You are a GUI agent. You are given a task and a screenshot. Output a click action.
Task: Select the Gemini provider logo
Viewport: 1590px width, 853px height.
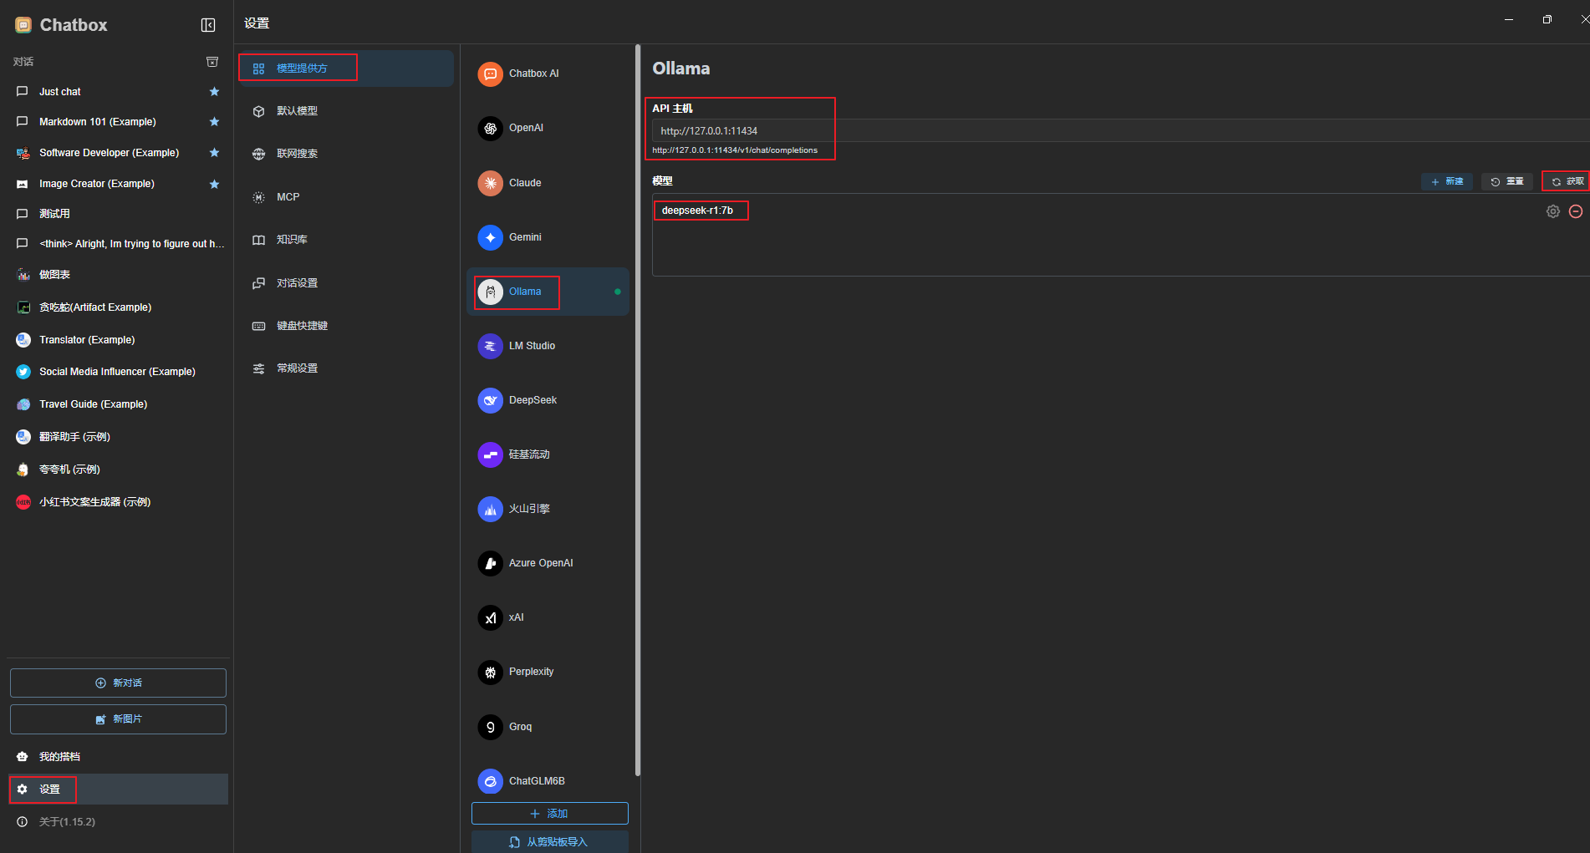491,237
